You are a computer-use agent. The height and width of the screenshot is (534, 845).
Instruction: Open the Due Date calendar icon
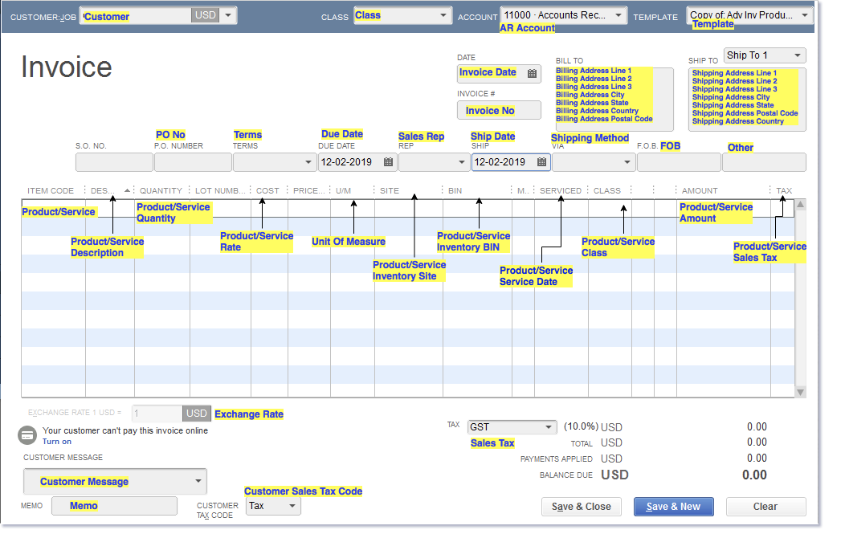pyautogui.click(x=388, y=162)
